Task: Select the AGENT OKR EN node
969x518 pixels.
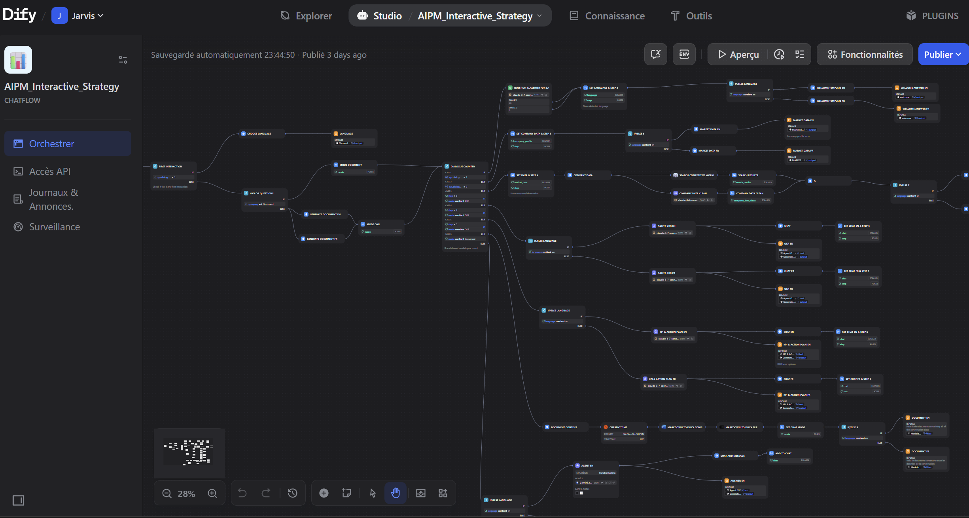Action: pos(672,229)
